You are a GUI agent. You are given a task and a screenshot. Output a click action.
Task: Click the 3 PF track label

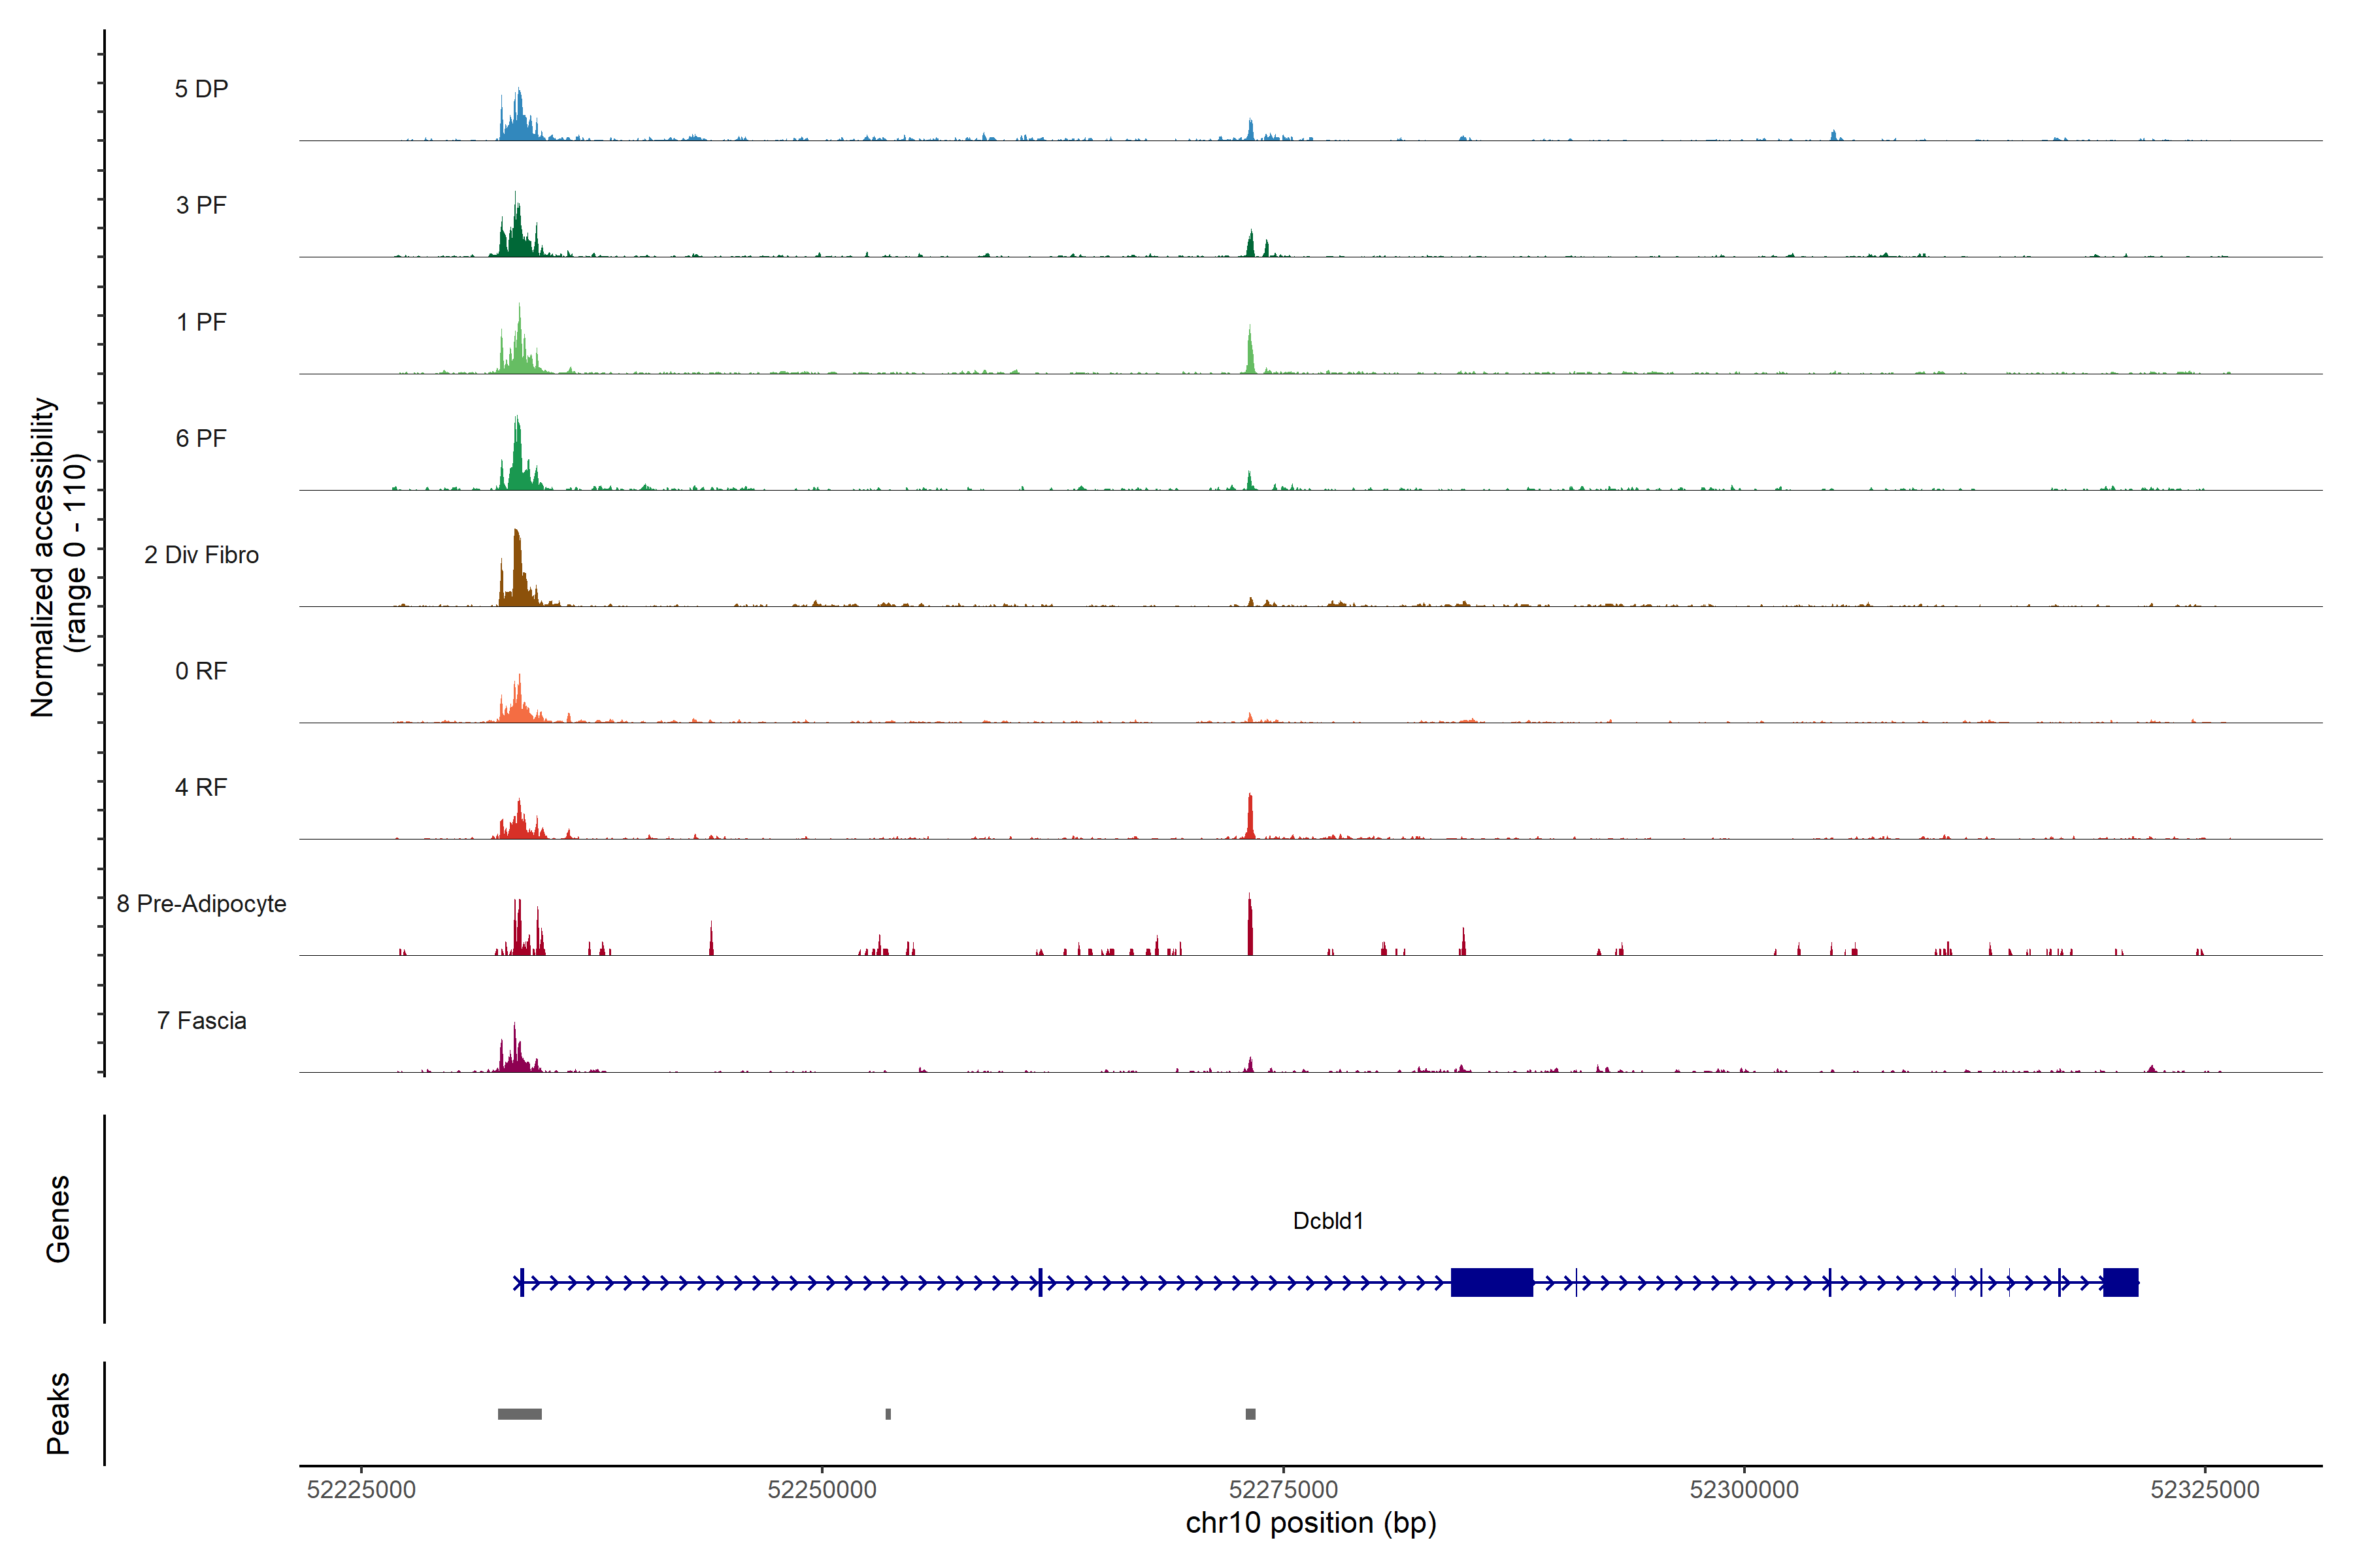point(201,205)
